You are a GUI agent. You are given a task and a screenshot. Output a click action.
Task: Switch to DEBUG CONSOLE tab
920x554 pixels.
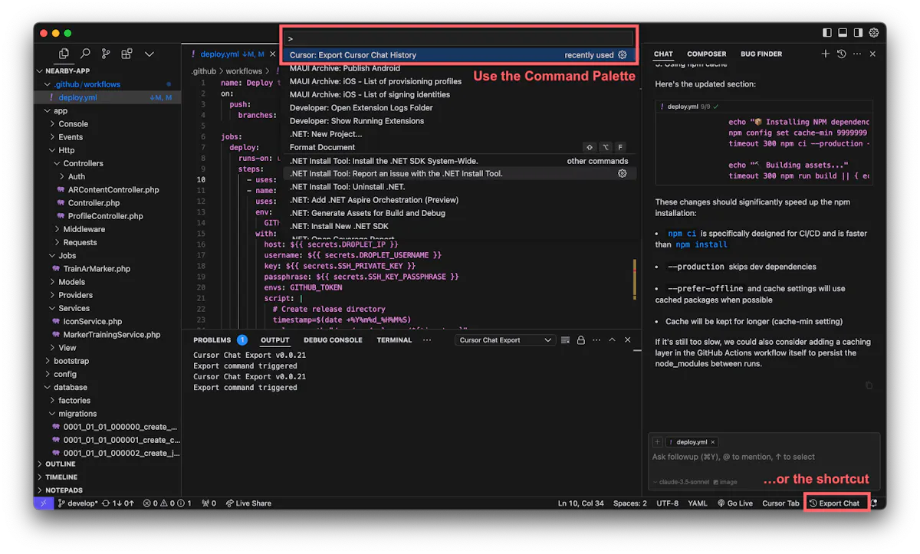pyautogui.click(x=333, y=340)
